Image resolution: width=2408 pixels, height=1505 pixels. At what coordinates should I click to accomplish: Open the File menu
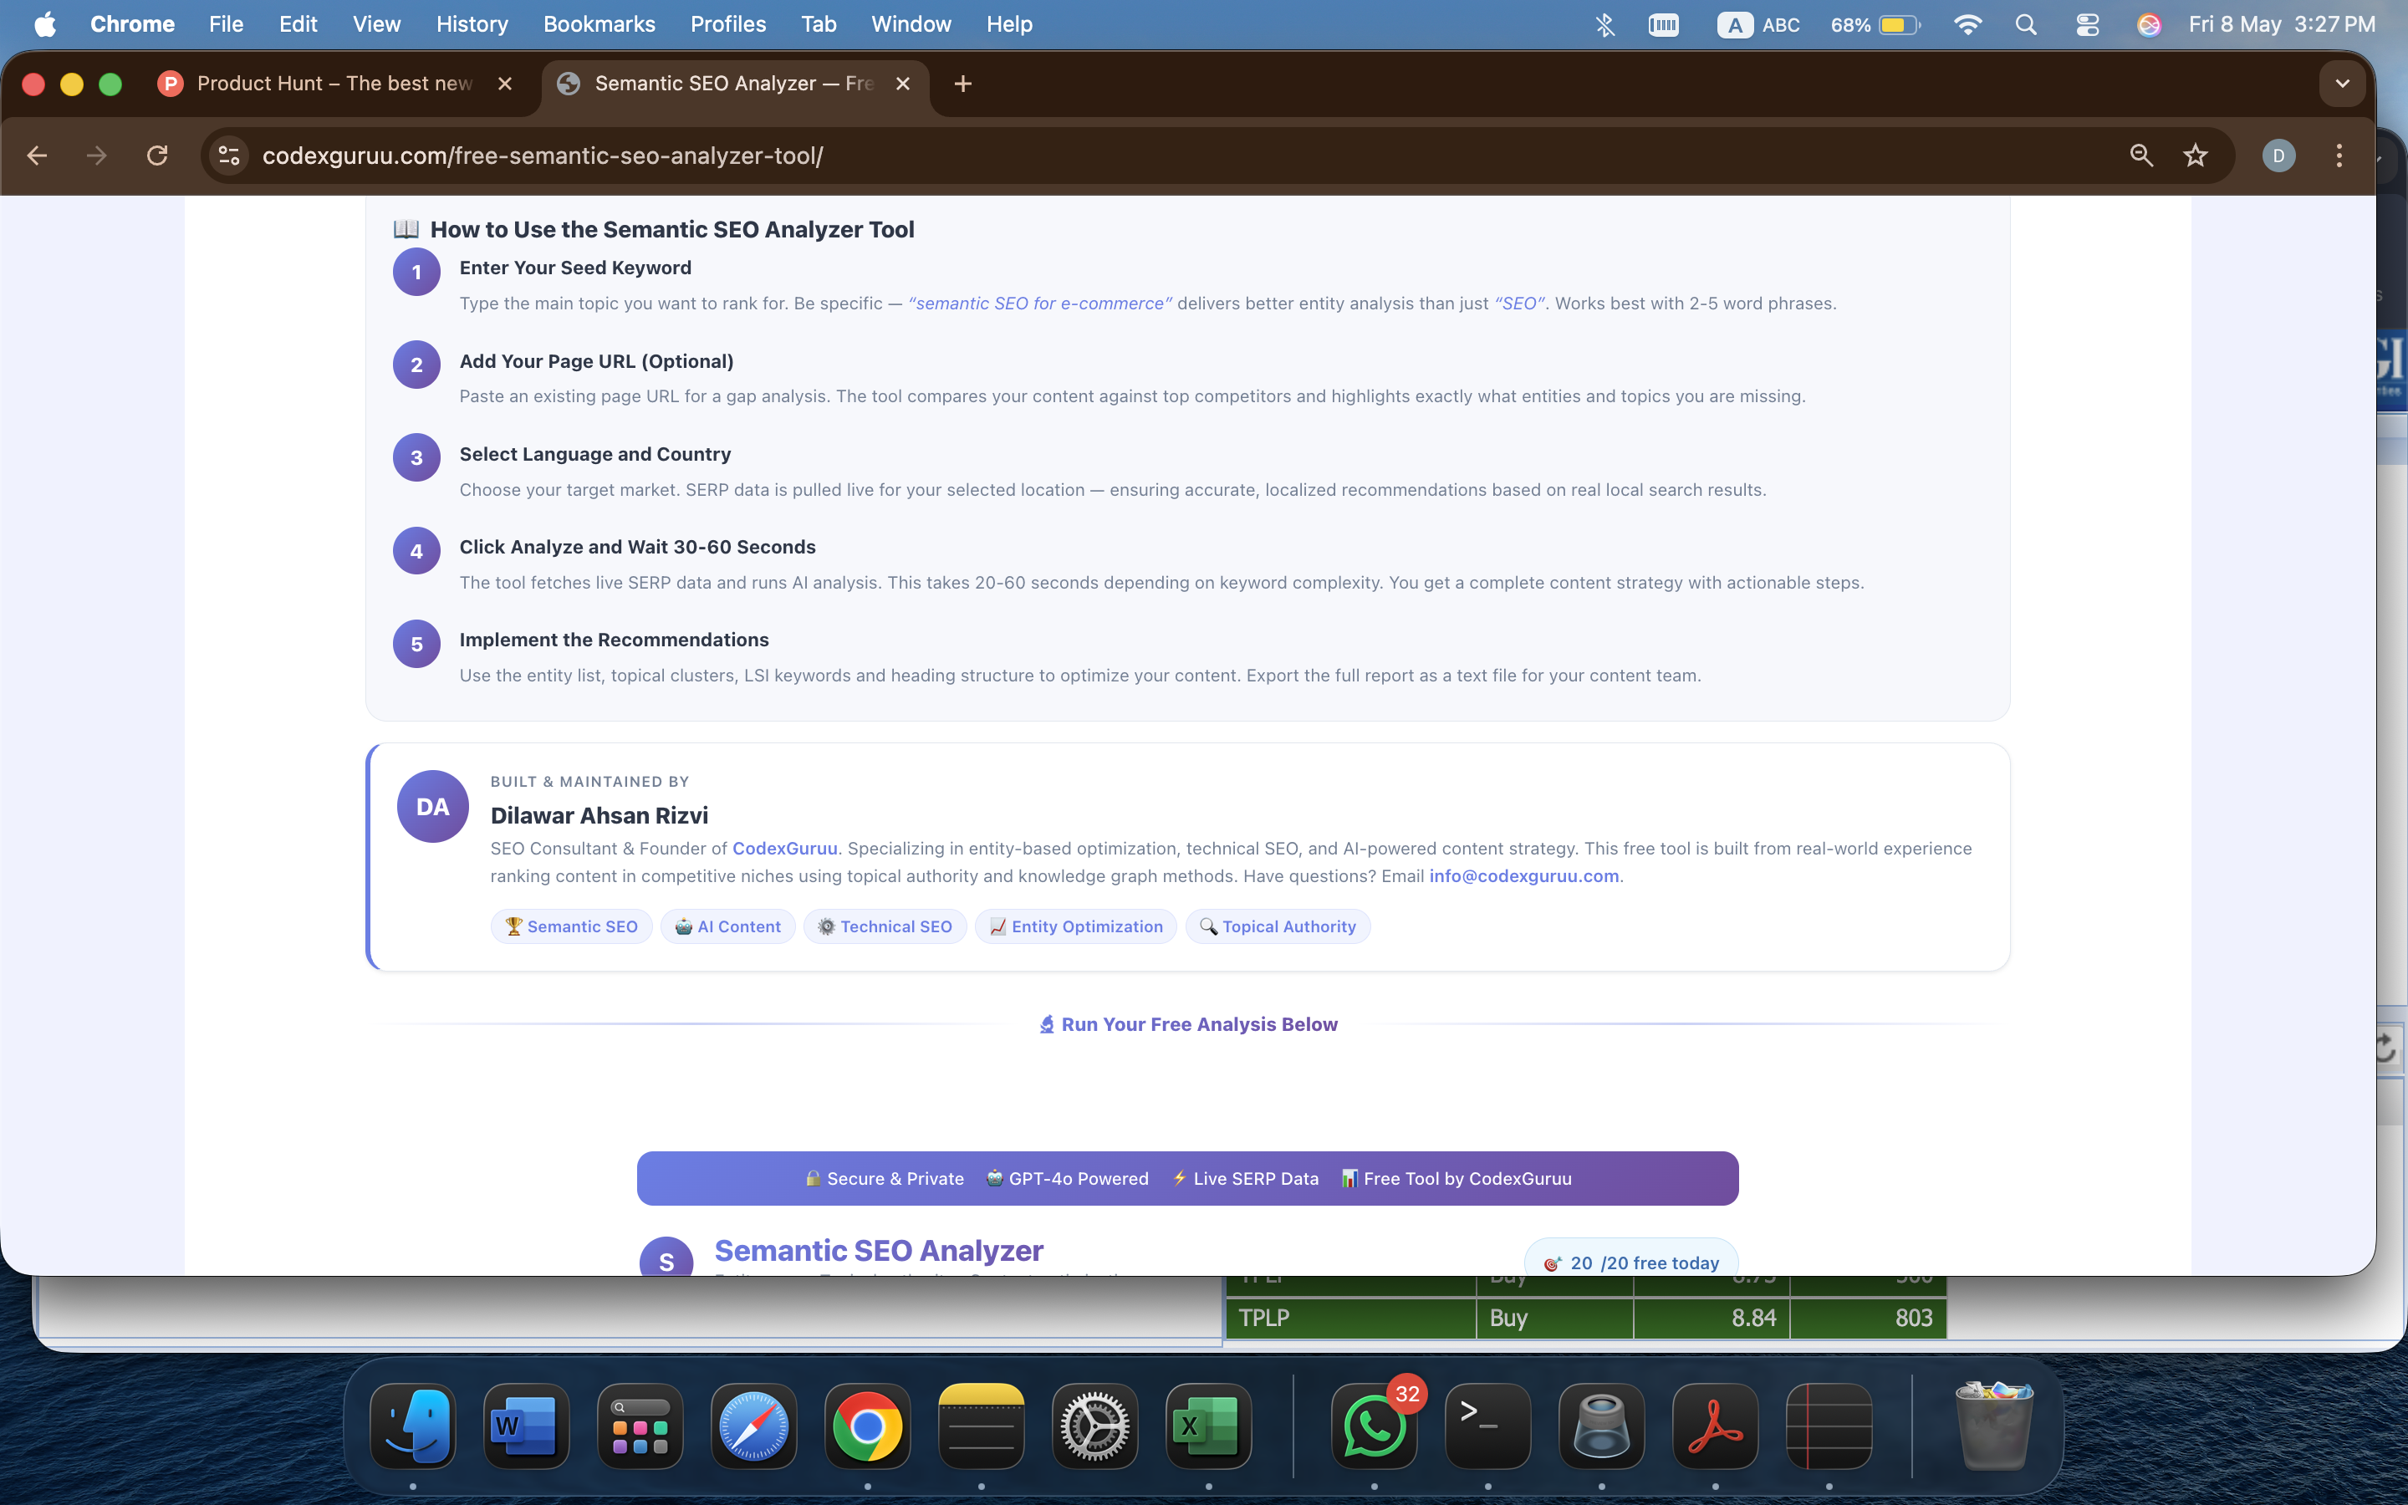pyautogui.click(x=226, y=24)
